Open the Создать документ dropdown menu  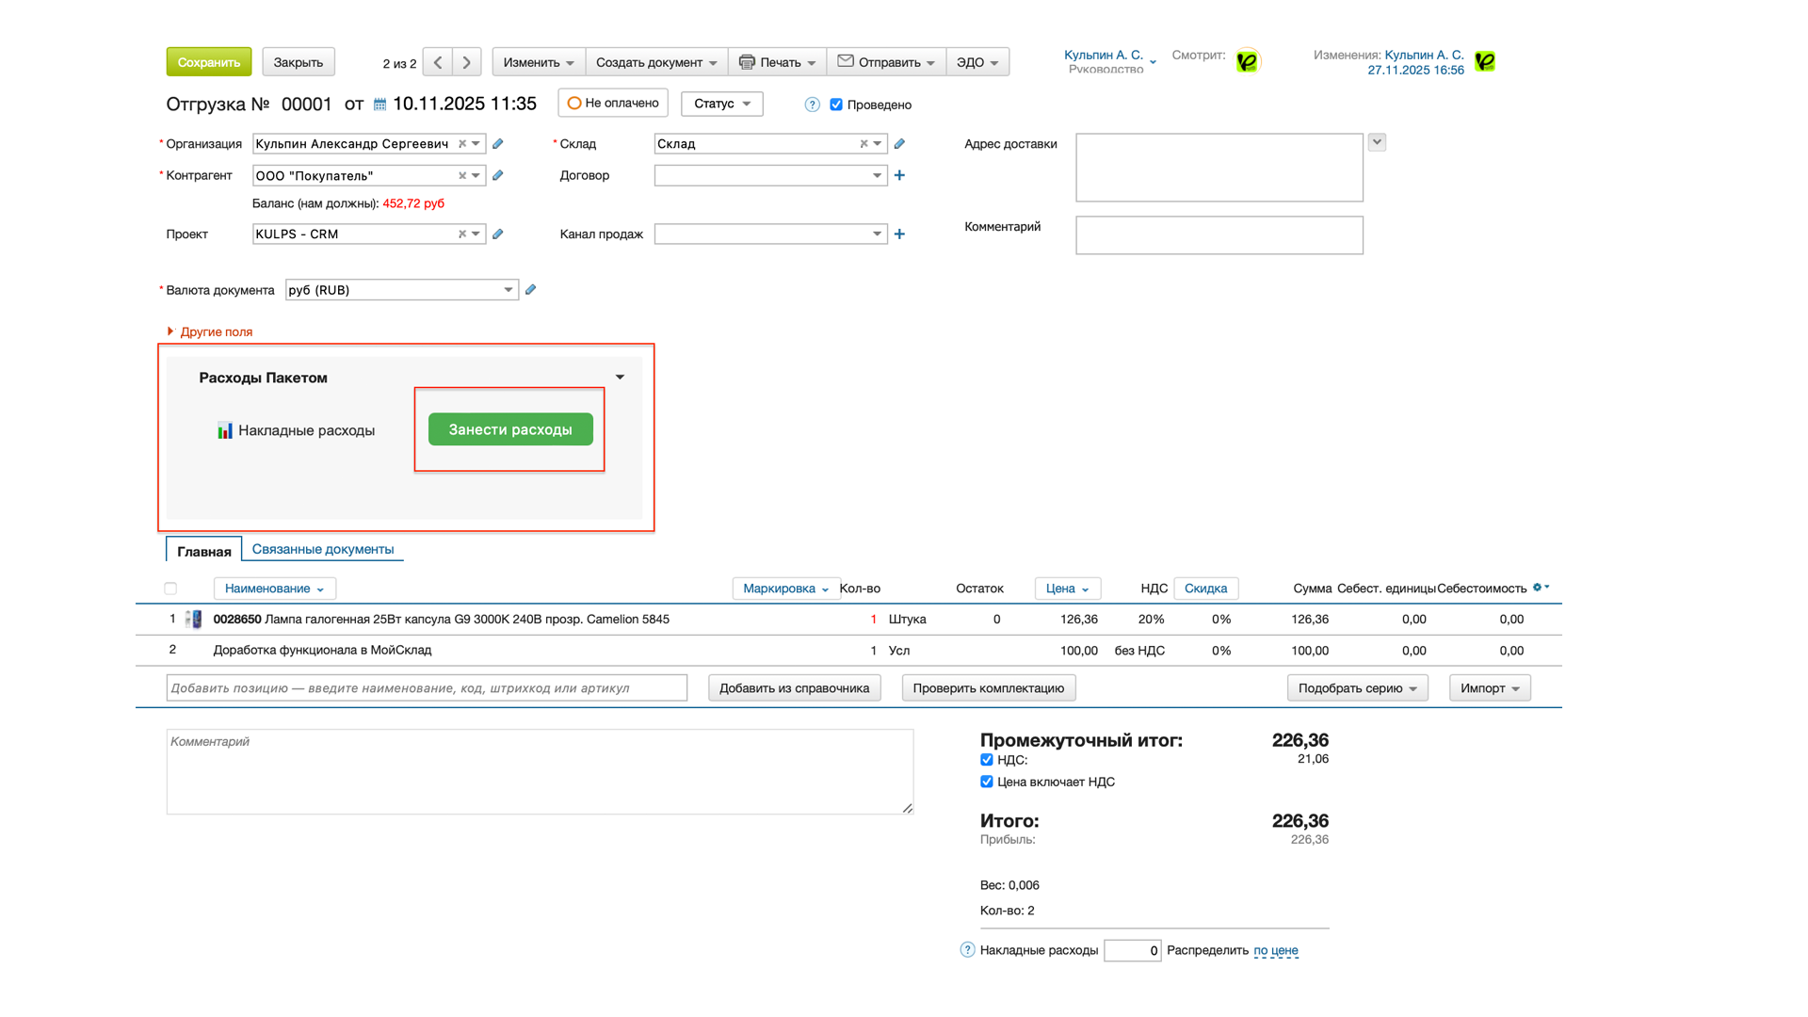tap(656, 62)
